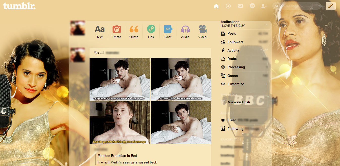The image size is (340, 166).
Task: Click the Customize row chevron arrow
Action: (267, 84)
